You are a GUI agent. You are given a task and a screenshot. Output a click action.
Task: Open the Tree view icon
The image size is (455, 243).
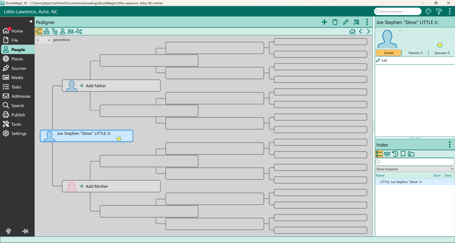pyautogui.click(x=79, y=31)
